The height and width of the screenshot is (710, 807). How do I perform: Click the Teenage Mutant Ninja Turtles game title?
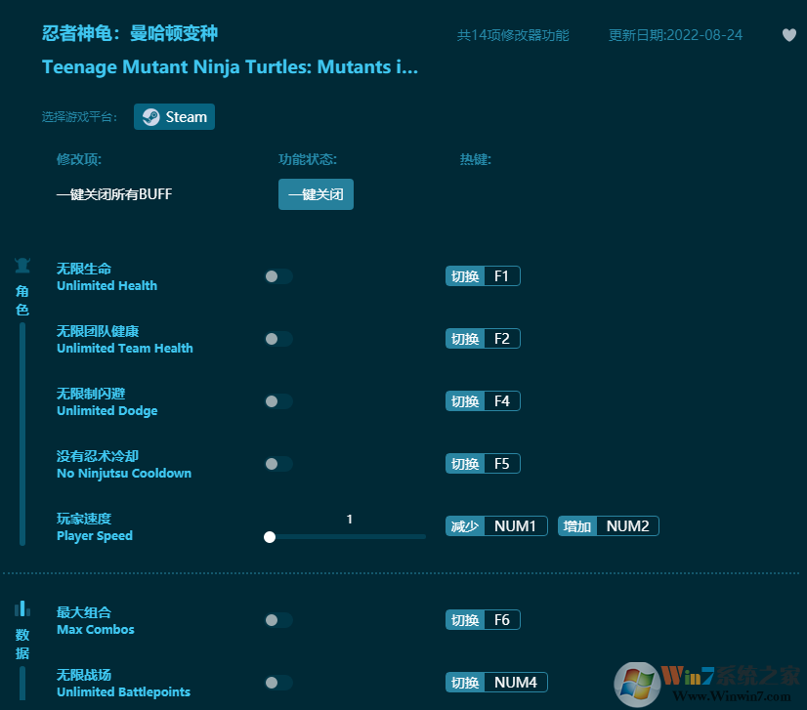(x=230, y=67)
